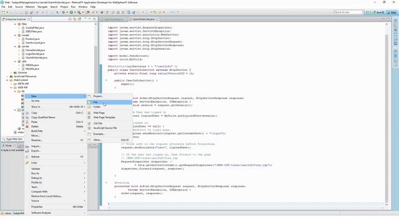Click the type filter text field
This screenshot has width=399, height=224.
tap(15, 139)
